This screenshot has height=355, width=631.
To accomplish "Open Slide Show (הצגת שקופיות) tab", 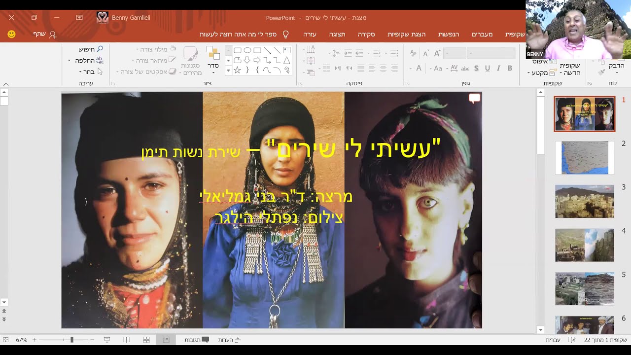I will click(x=407, y=35).
